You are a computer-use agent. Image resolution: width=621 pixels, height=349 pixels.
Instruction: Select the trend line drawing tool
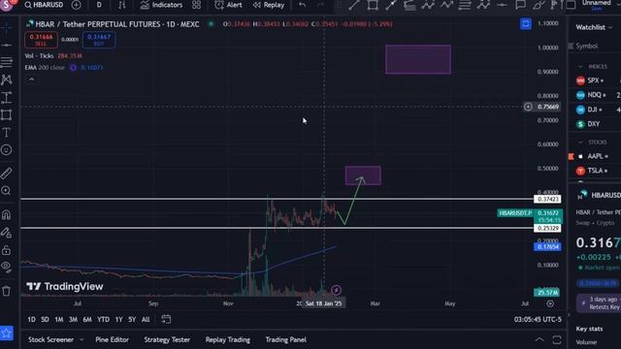point(7,46)
